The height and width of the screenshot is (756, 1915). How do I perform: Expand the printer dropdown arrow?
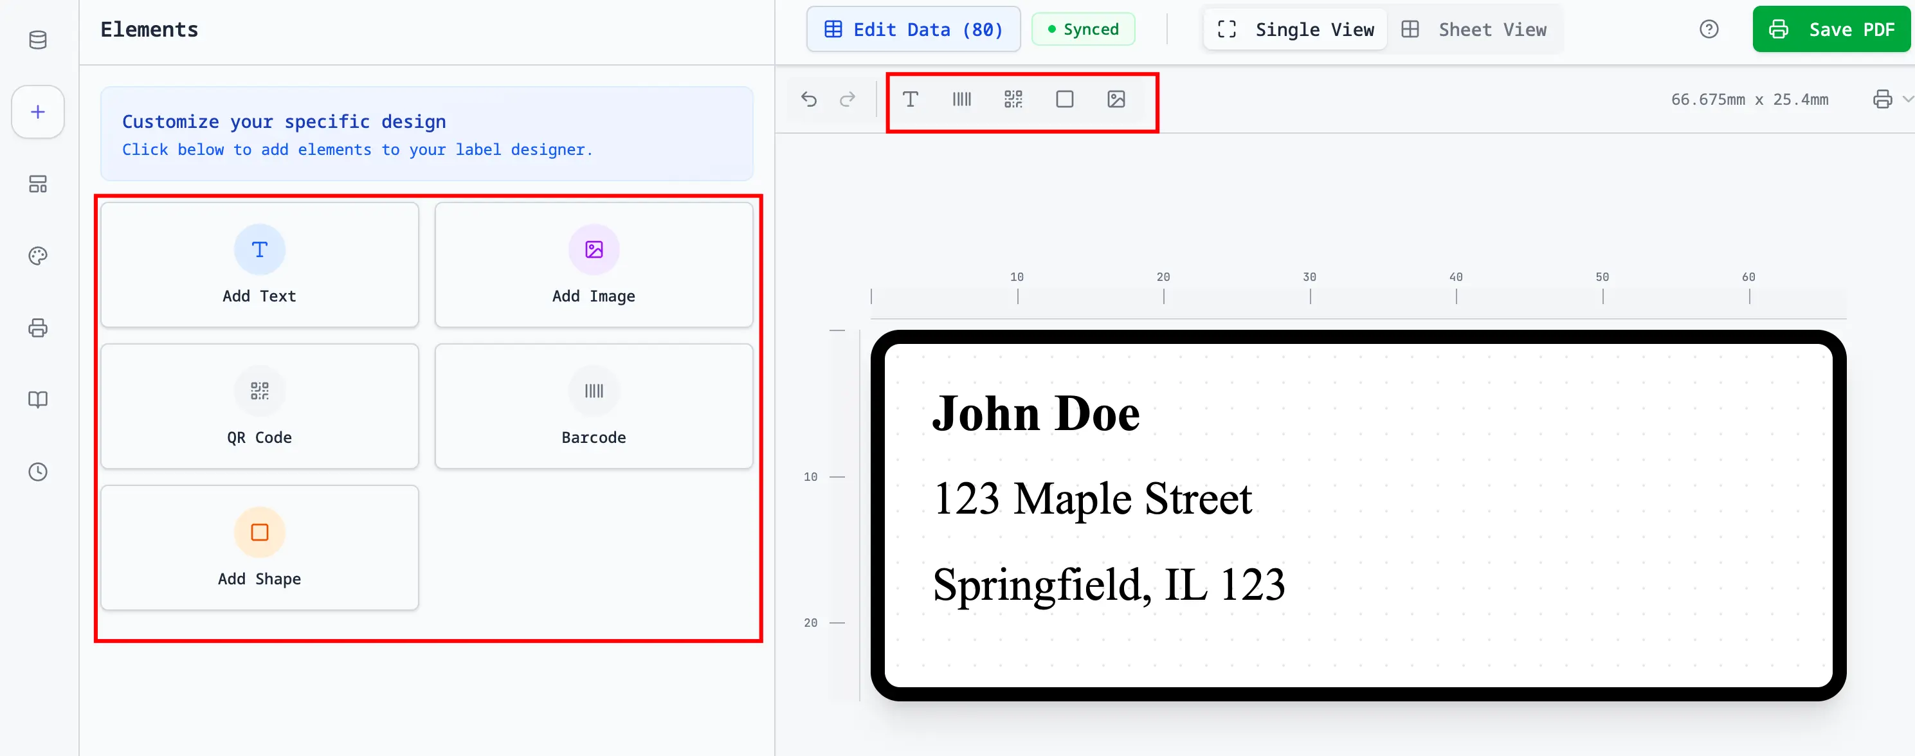tap(1906, 98)
